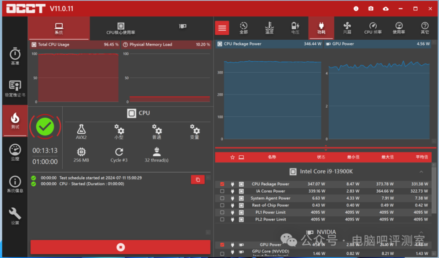Sort sensors by 平均值 column
This screenshot has width=439, height=258.
[422, 157]
